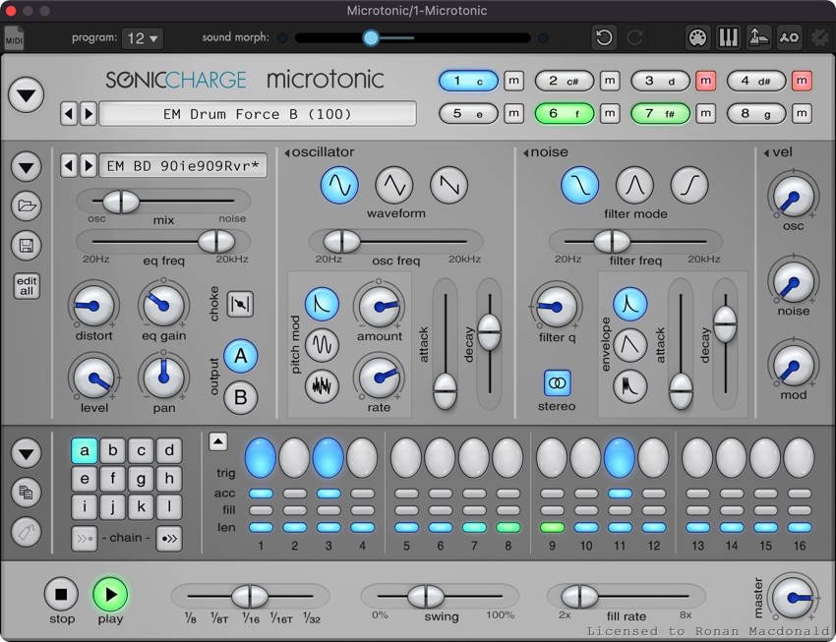Toggle accent on step 3
Viewport: 836px width, 642px height.
pyautogui.click(x=328, y=494)
